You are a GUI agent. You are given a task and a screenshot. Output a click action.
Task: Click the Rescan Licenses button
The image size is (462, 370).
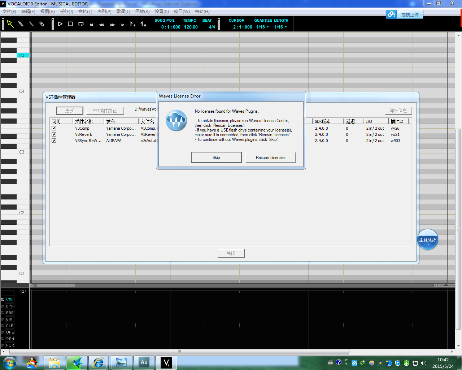(x=271, y=158)
